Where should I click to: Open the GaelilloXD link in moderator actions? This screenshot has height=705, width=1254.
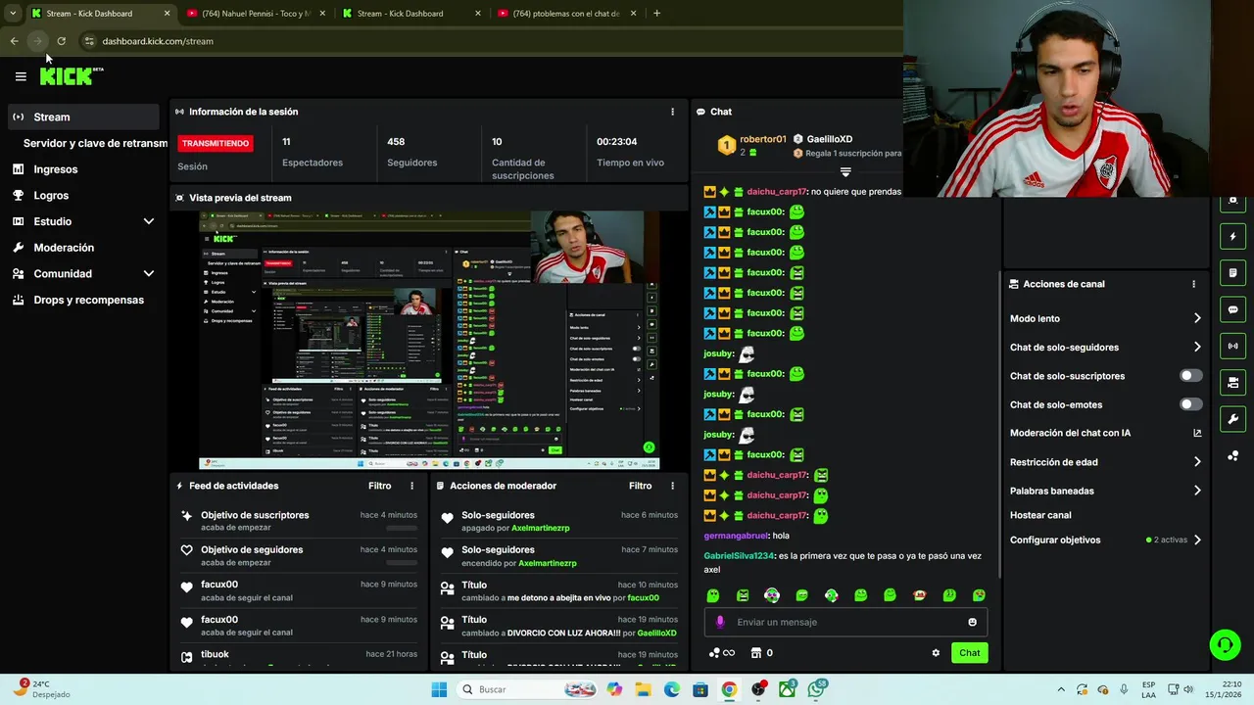coord(656,633)
